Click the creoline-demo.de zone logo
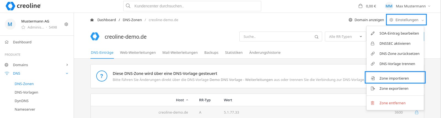Screen dimensions: 441x118 [x=95, y=36]
